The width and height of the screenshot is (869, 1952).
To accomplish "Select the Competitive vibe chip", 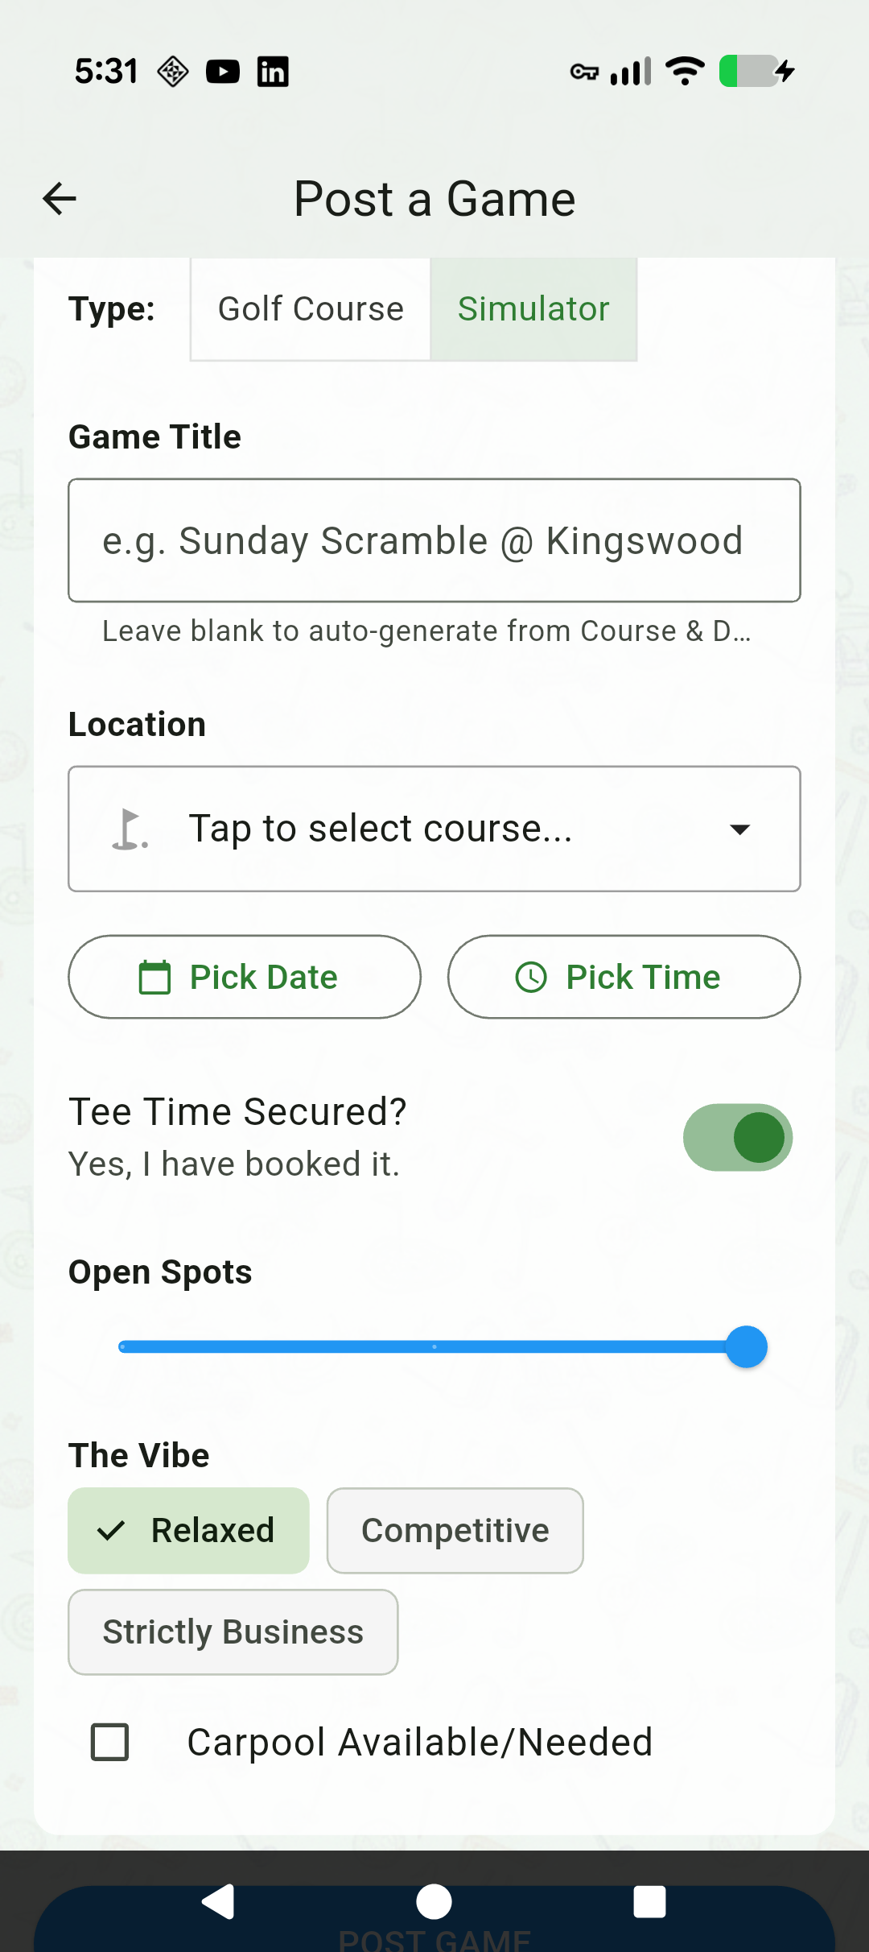I will point(455,1530).
